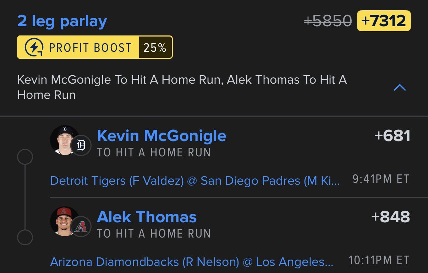428x273 pixels.
Task: Select the second leg circle marker
Action: (x=25, y=237)
